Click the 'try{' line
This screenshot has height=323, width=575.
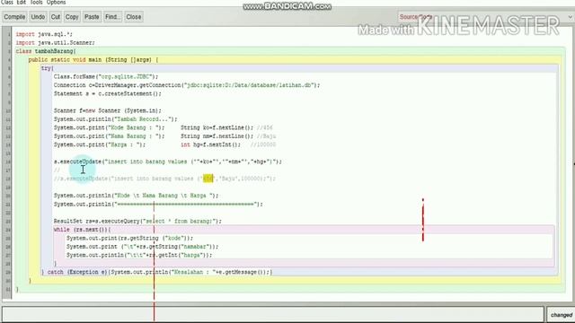point(48,68)
